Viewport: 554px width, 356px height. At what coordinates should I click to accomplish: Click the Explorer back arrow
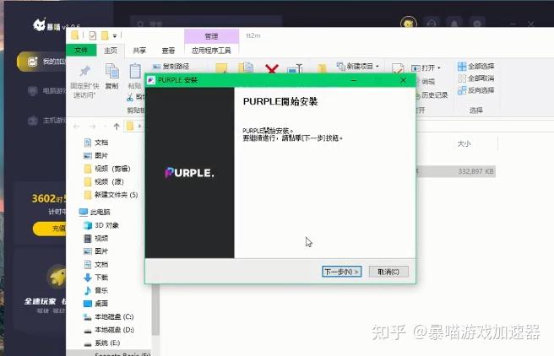pyautogui.click(x=76, y=127)
